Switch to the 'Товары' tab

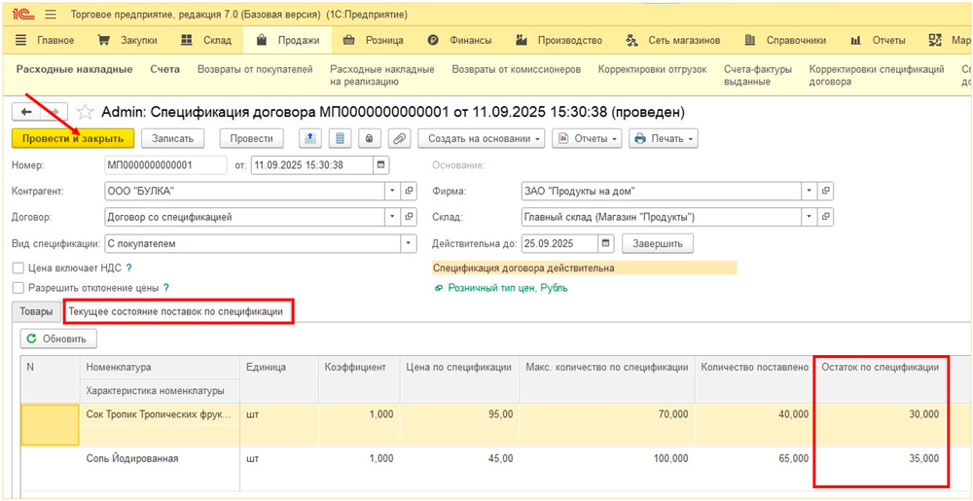pos(37,312)
